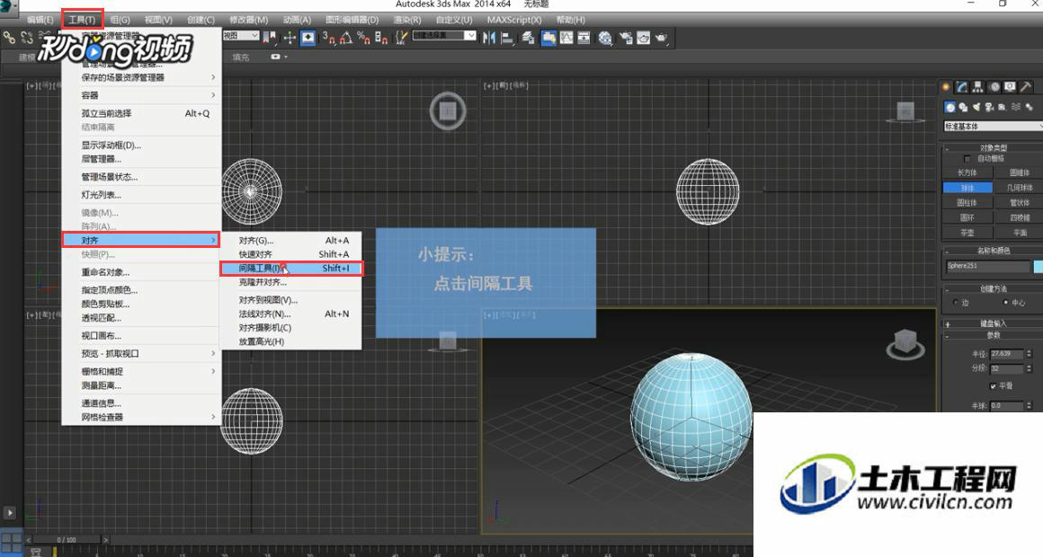Select the Space Warps category icon
The height and width of the screenshot is (557, 1043).
pos(1016,107)
